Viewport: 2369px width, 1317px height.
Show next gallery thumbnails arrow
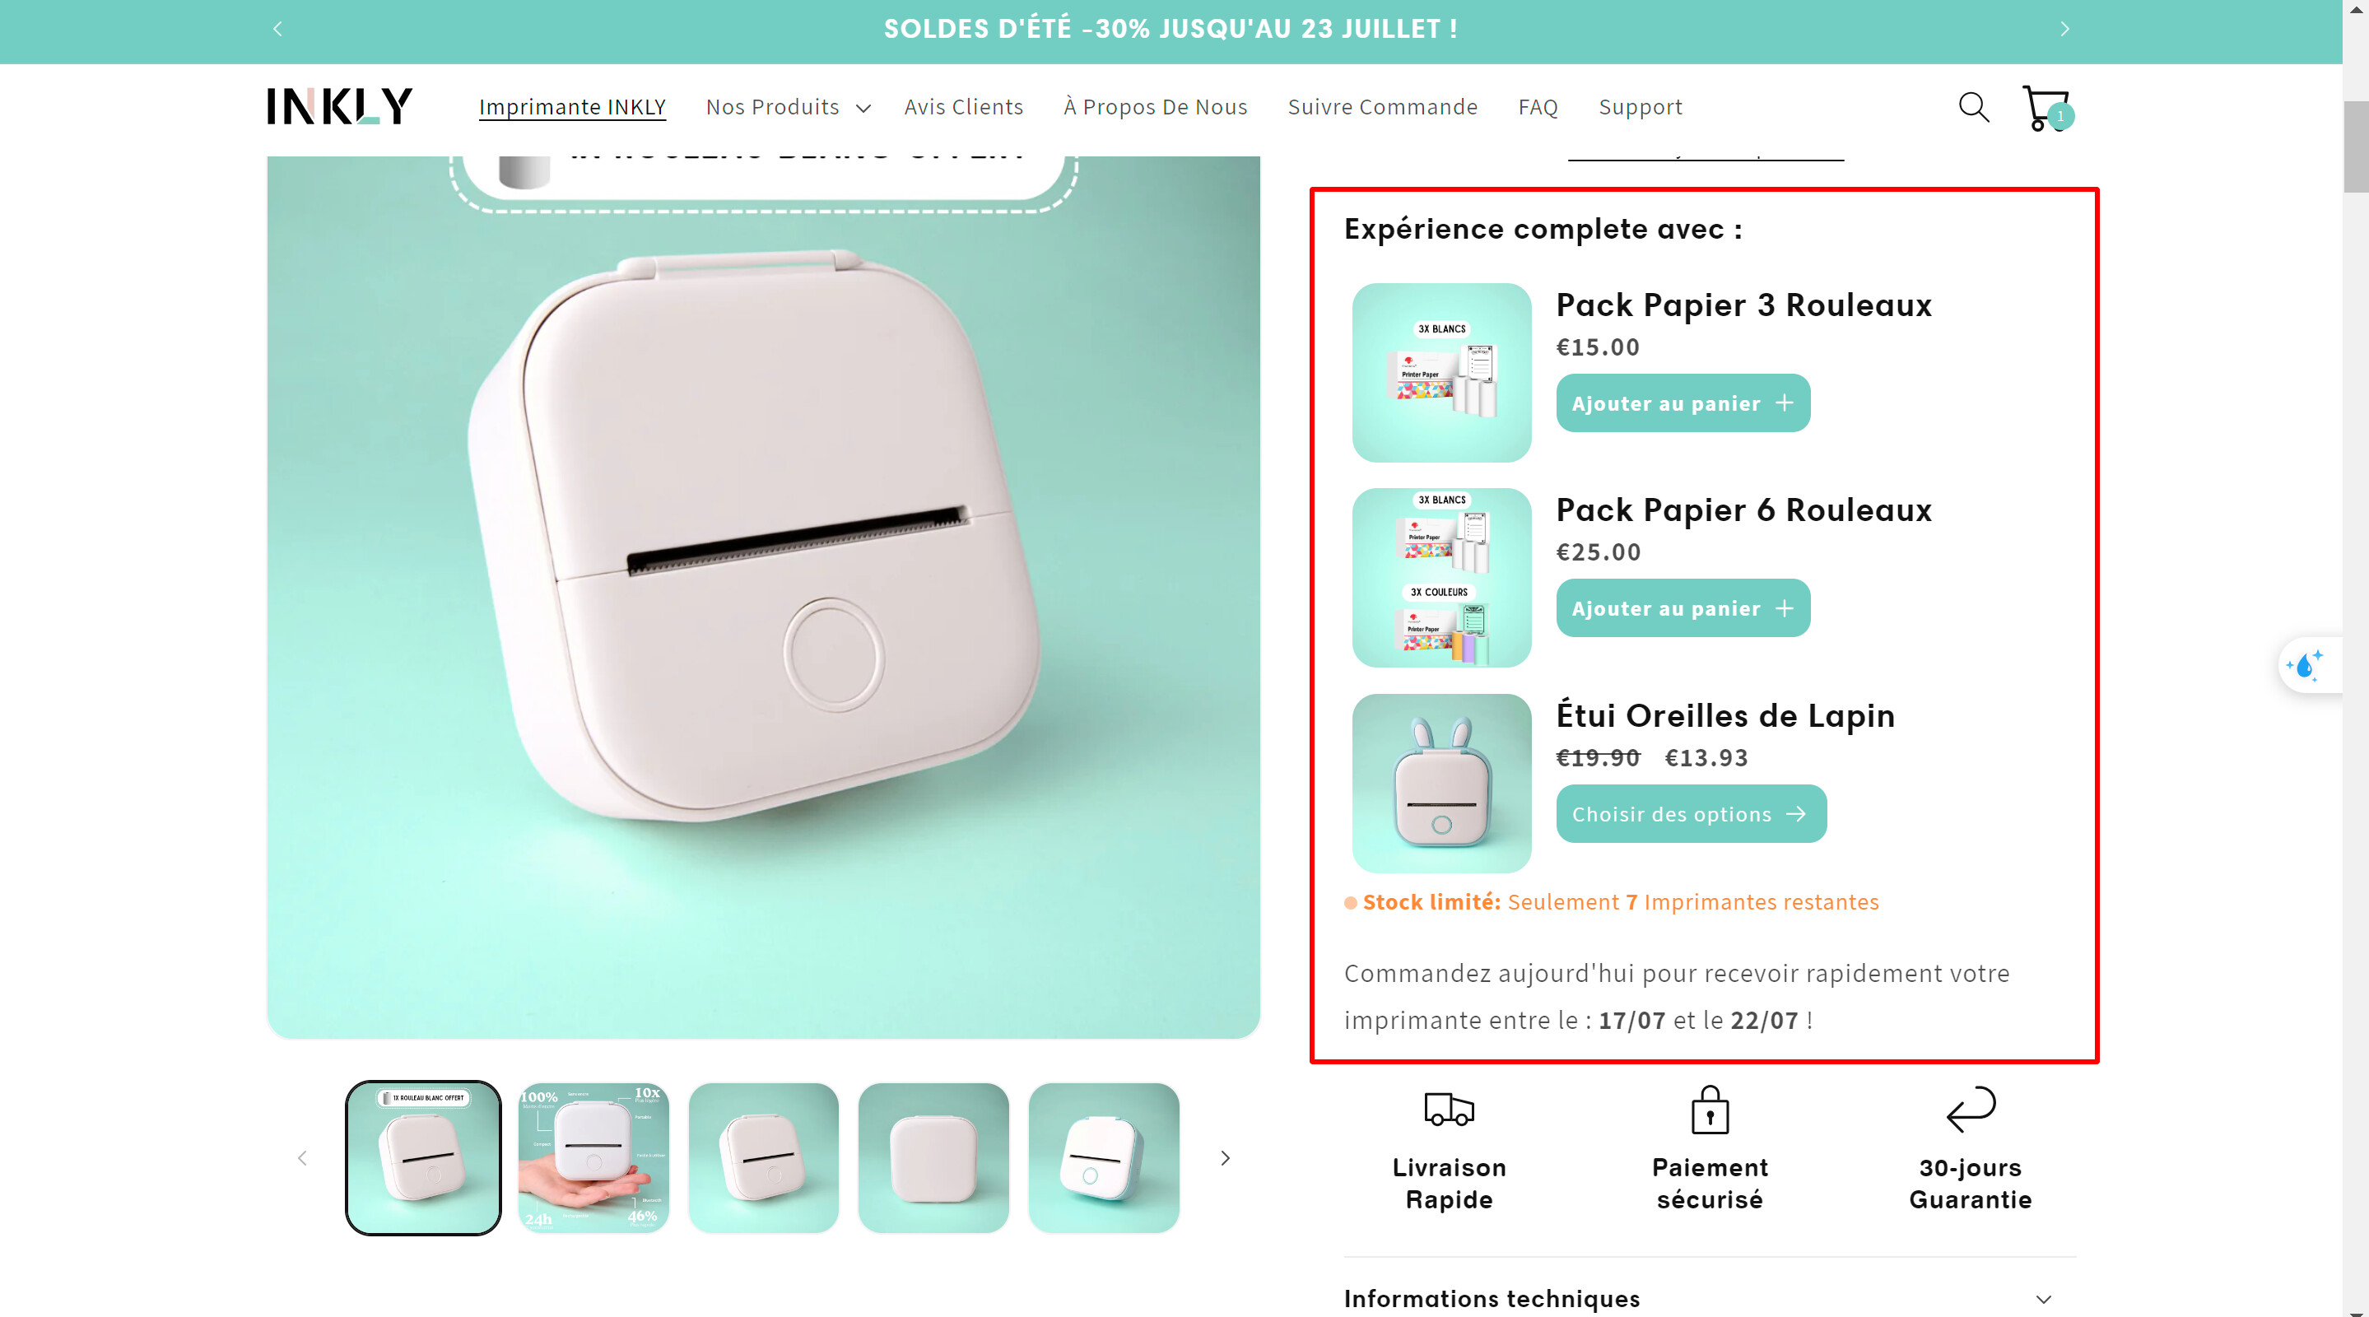1225,1158
